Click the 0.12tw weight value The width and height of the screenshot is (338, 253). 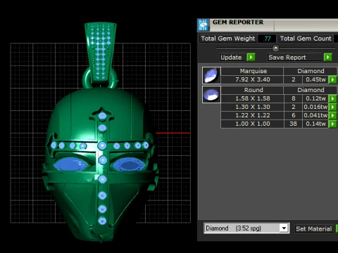click(315, 98)
